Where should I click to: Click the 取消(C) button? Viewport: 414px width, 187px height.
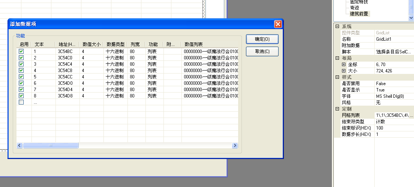[262, 52]
